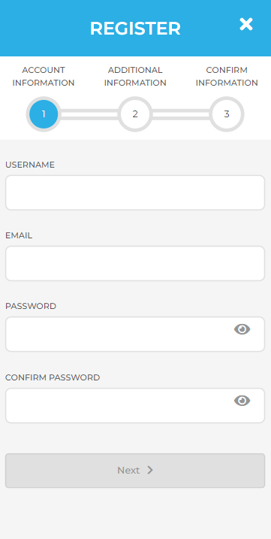Viewport: 271px width, 539px height.
Task: Jump to step 3 circle
Action: click(x=227, y=114)
